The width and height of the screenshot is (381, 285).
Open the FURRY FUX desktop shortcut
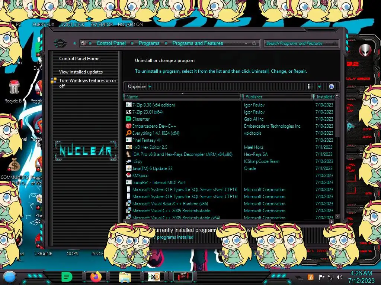(x=43, y=24)
